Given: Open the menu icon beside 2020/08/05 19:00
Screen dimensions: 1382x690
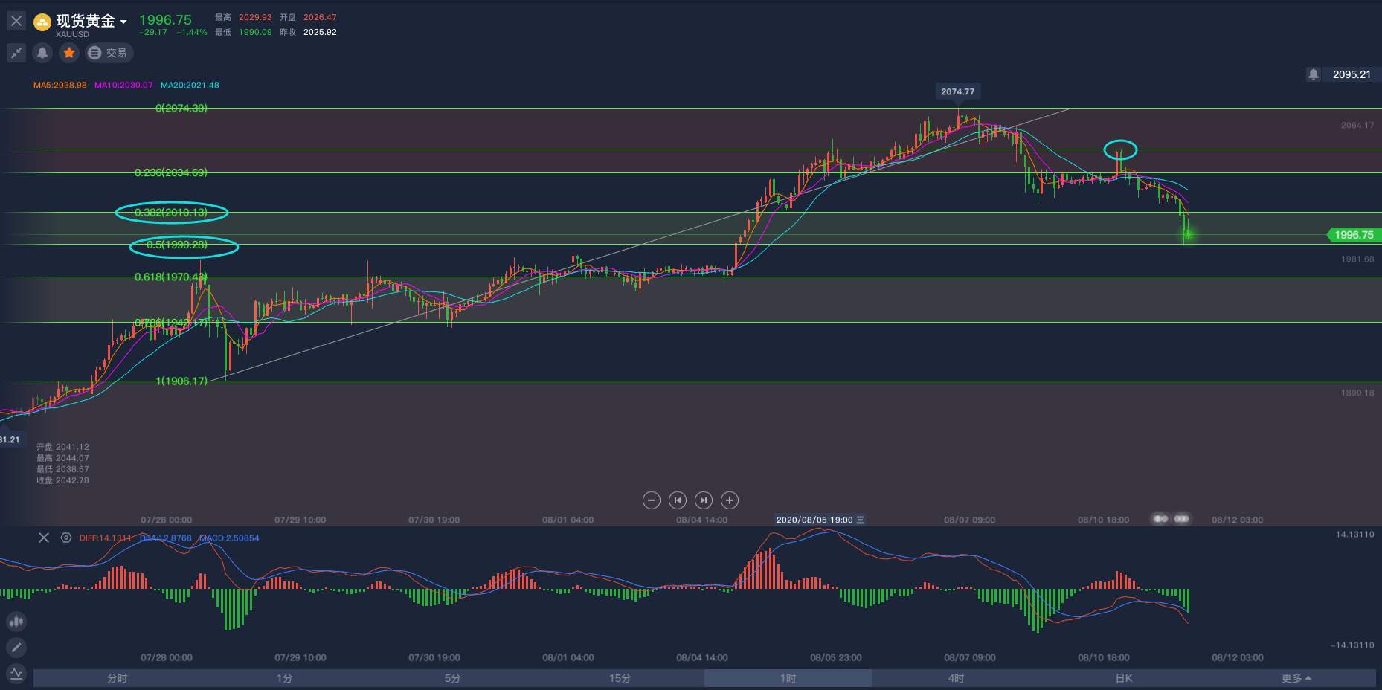Looking at the screenshot, I should (861, 520).
